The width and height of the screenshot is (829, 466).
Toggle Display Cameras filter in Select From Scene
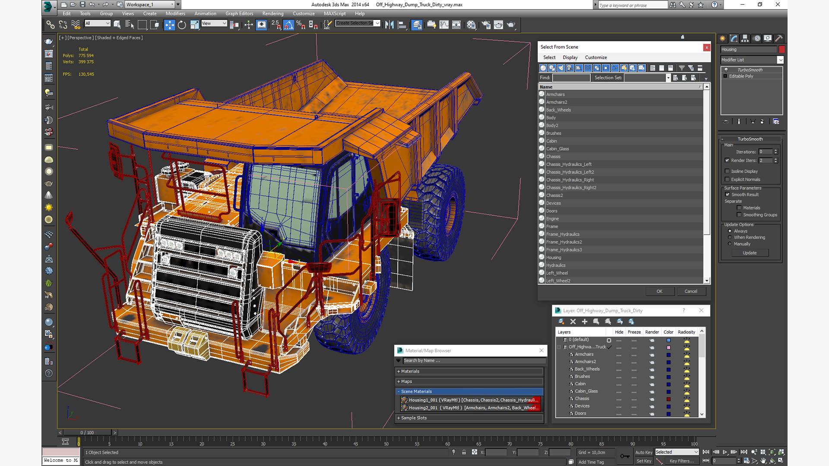[x=570, y=68]
